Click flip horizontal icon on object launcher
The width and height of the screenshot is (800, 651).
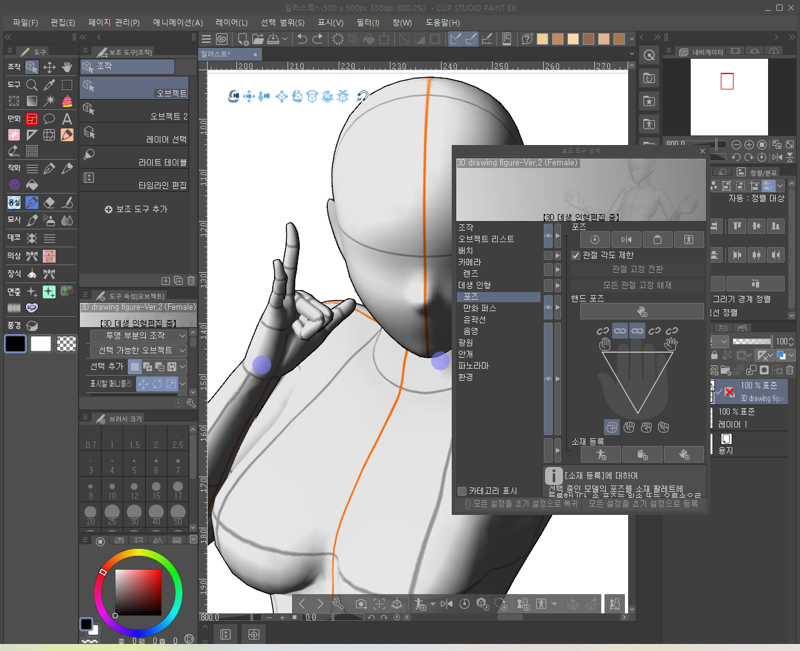point(447,604)
